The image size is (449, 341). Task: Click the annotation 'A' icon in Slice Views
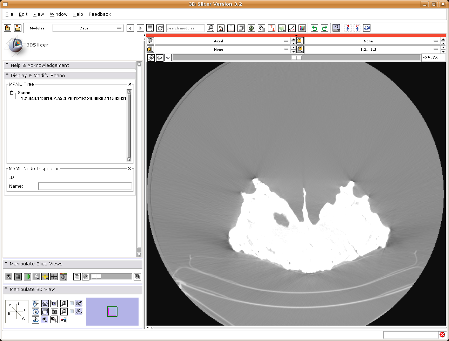click(36, 277)
